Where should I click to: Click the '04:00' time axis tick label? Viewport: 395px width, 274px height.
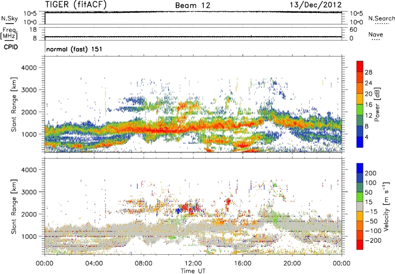94,264
